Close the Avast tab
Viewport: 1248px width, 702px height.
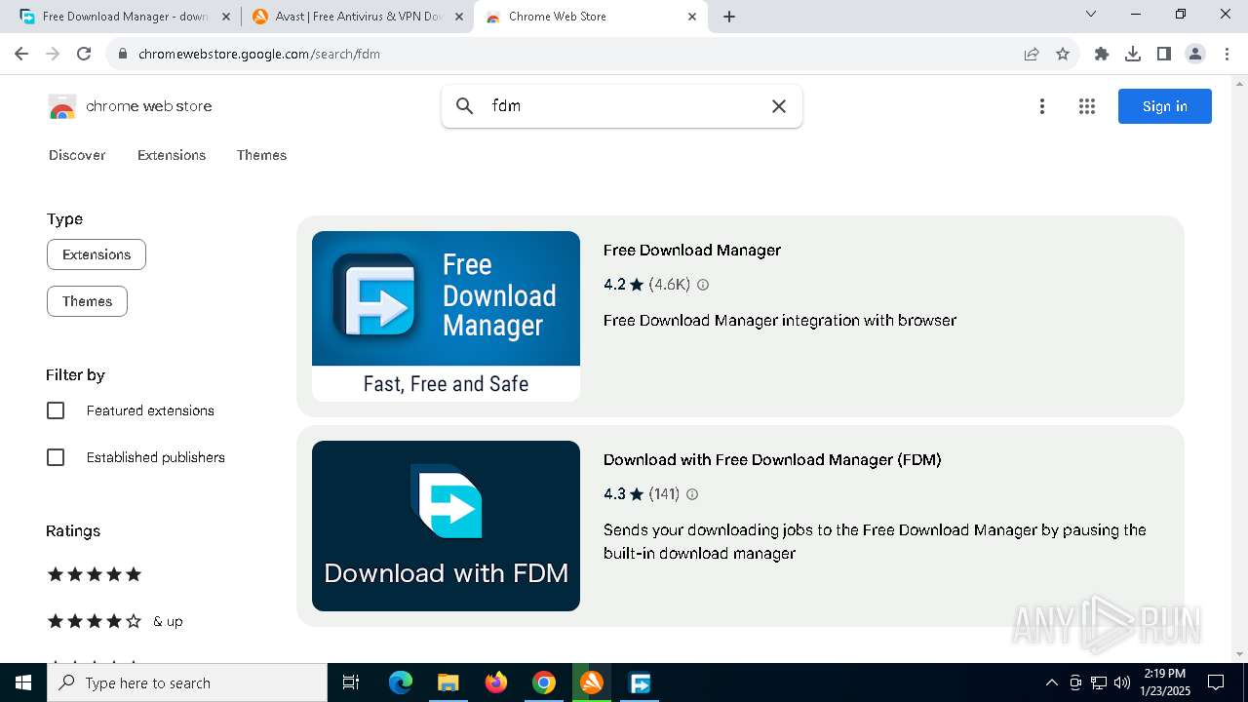459,17
